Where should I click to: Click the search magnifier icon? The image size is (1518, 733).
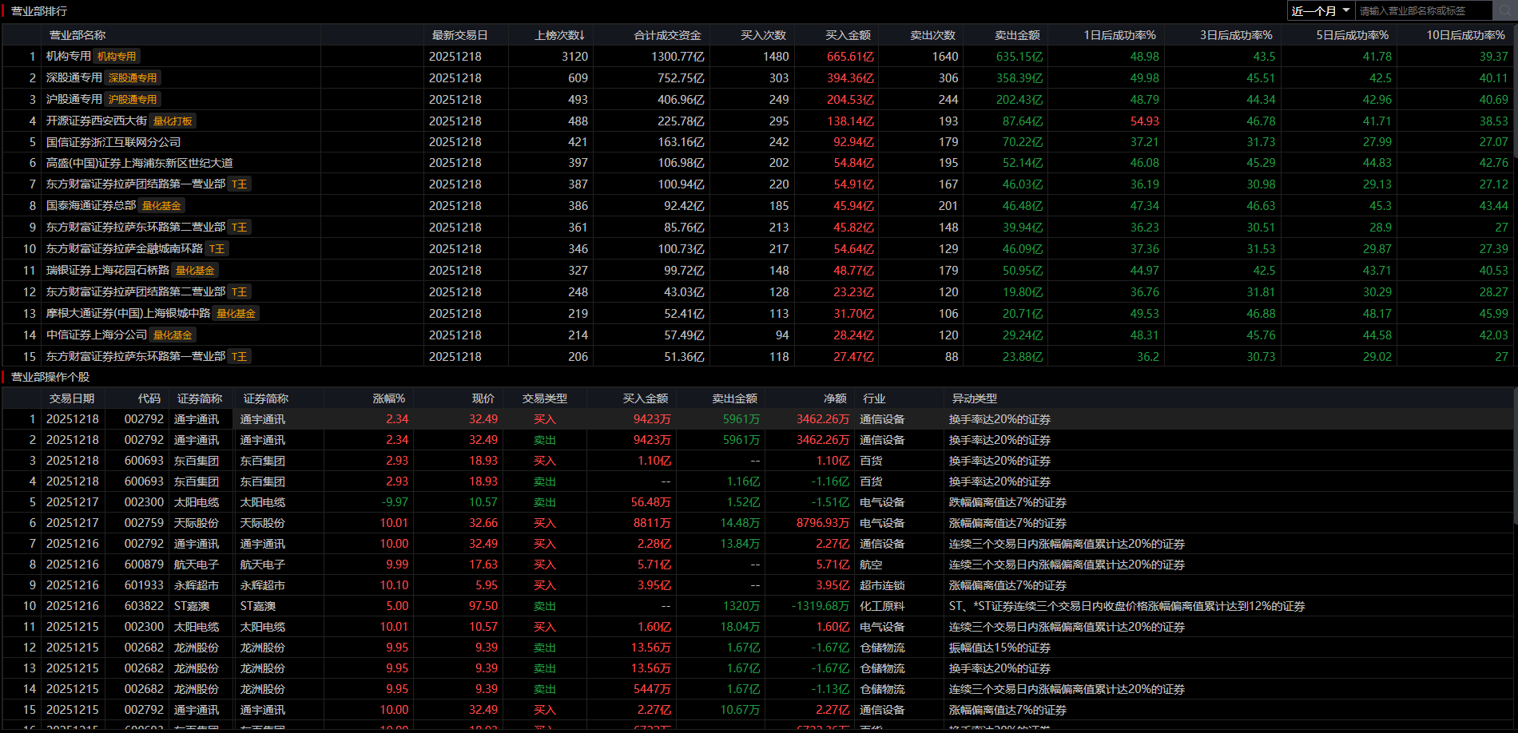tap(1504, 10)
